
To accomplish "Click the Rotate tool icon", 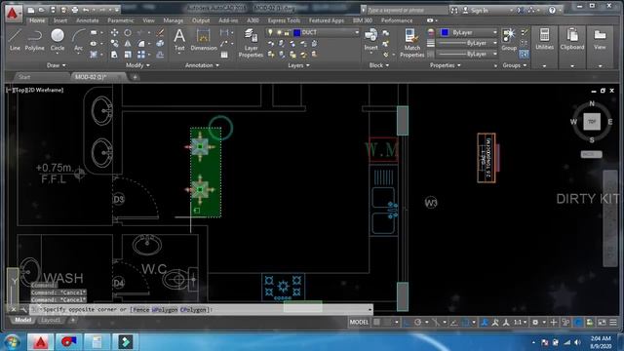I will (128, 32).
